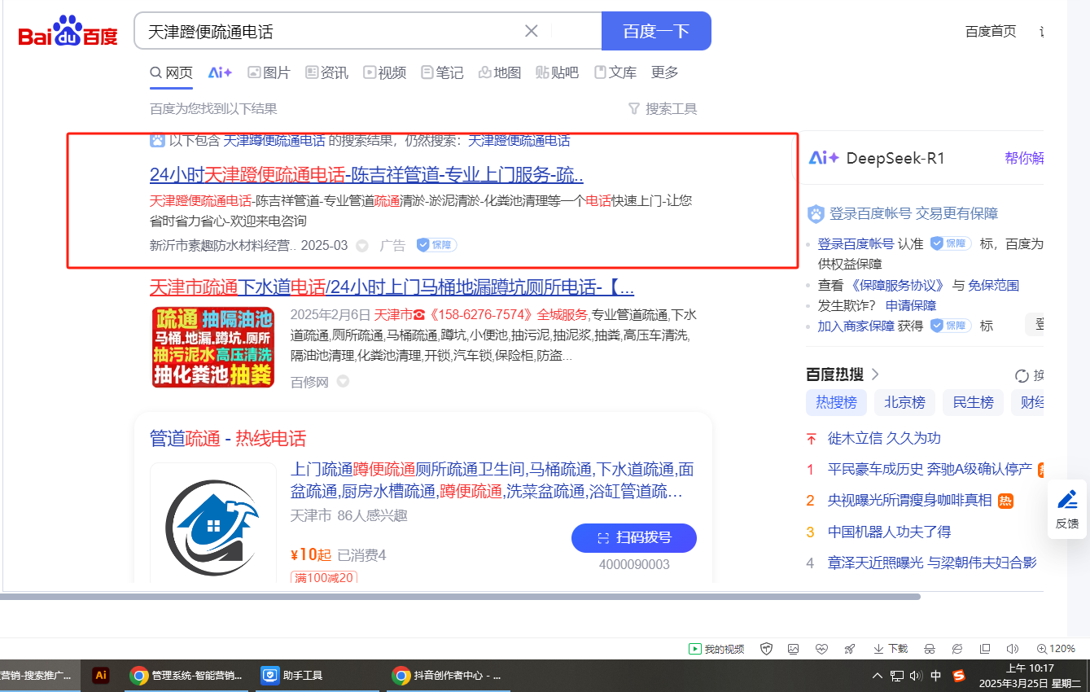This screenshot has width=1090, height=692.
Task: Open the 文库 tab
Action: [615, 72]
